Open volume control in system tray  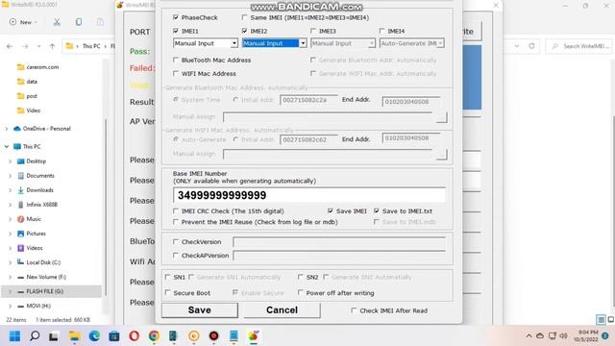click(564, 335)
